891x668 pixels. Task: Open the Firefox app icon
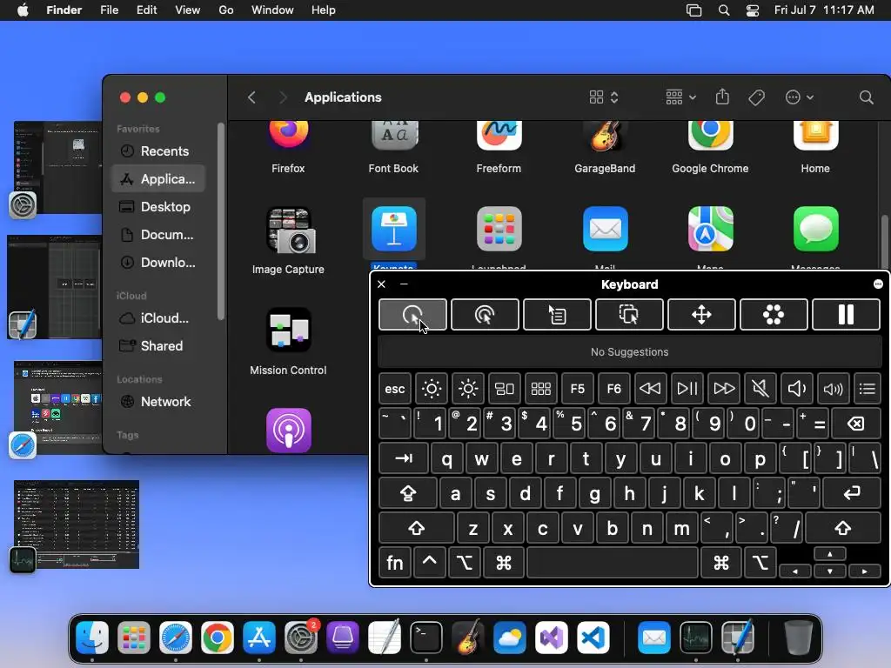(288, 134)
